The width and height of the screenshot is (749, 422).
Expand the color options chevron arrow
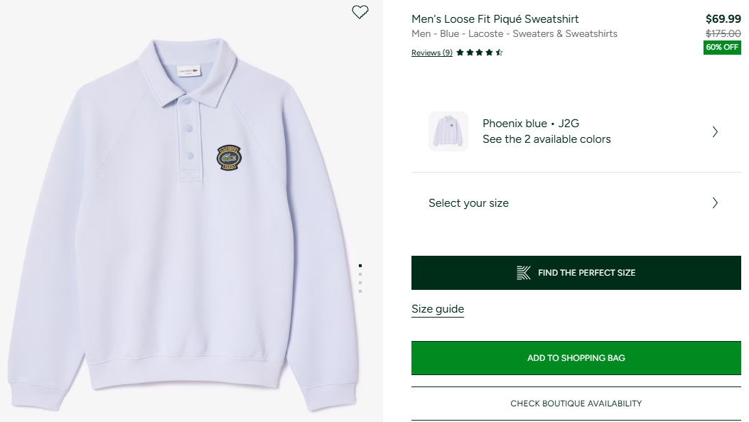click(x=715, y=131)
